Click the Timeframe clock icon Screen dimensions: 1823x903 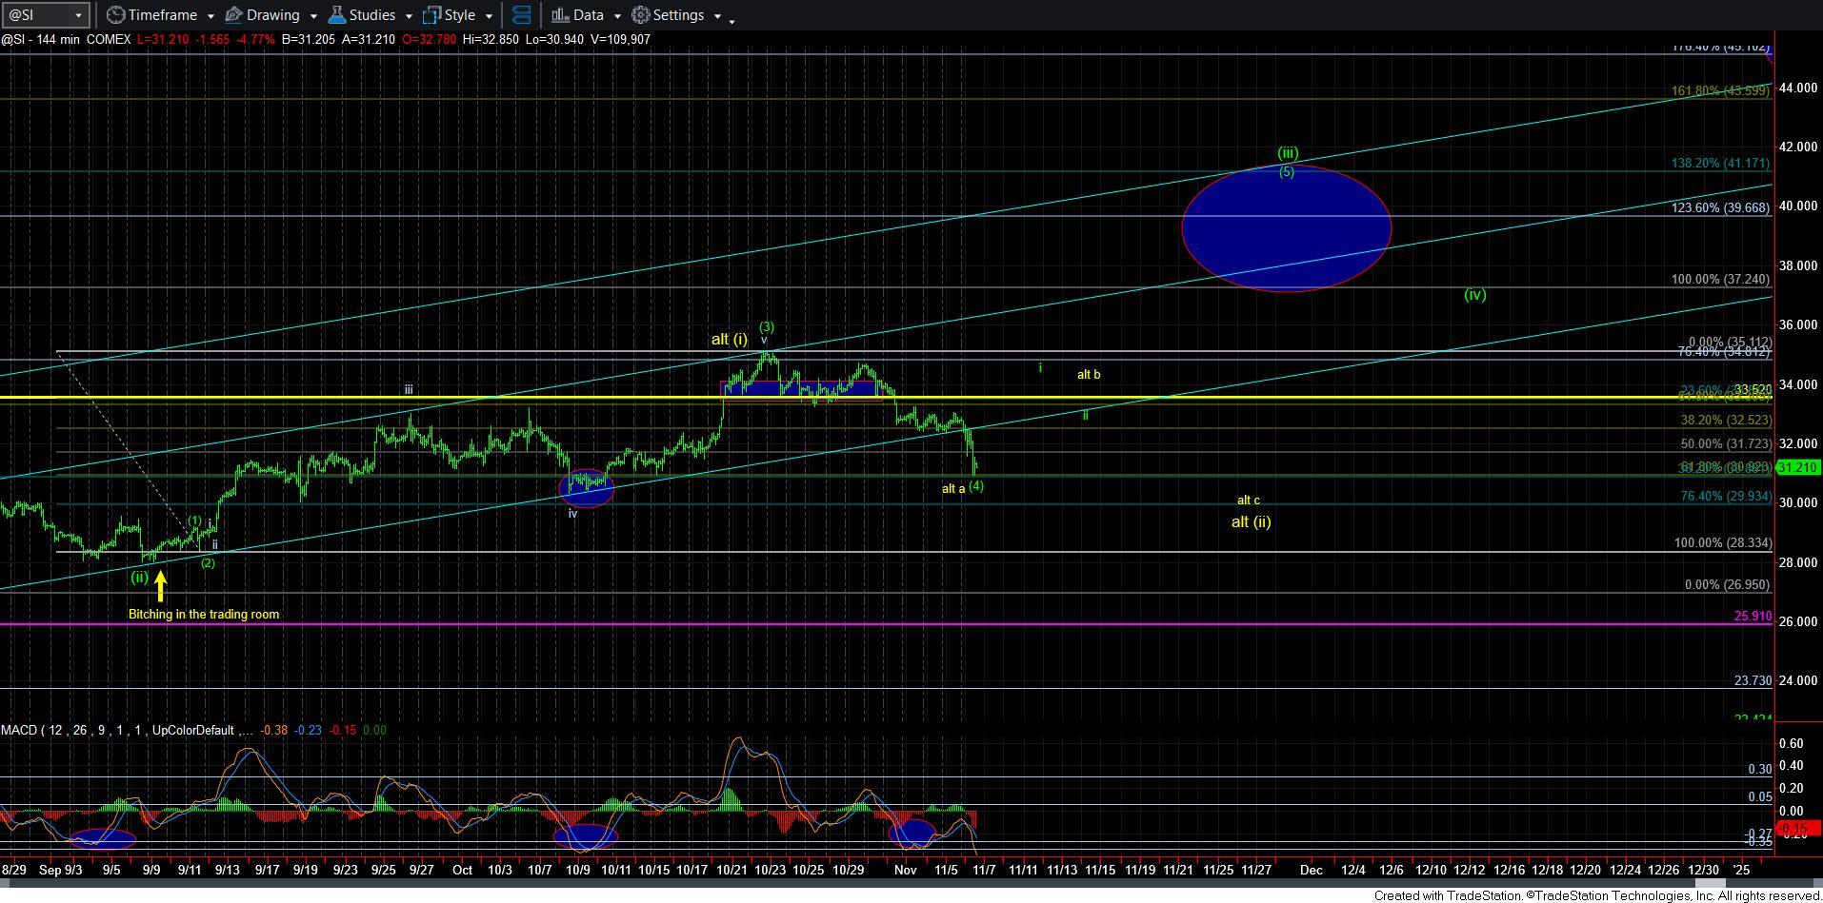(x=115, y=15)
